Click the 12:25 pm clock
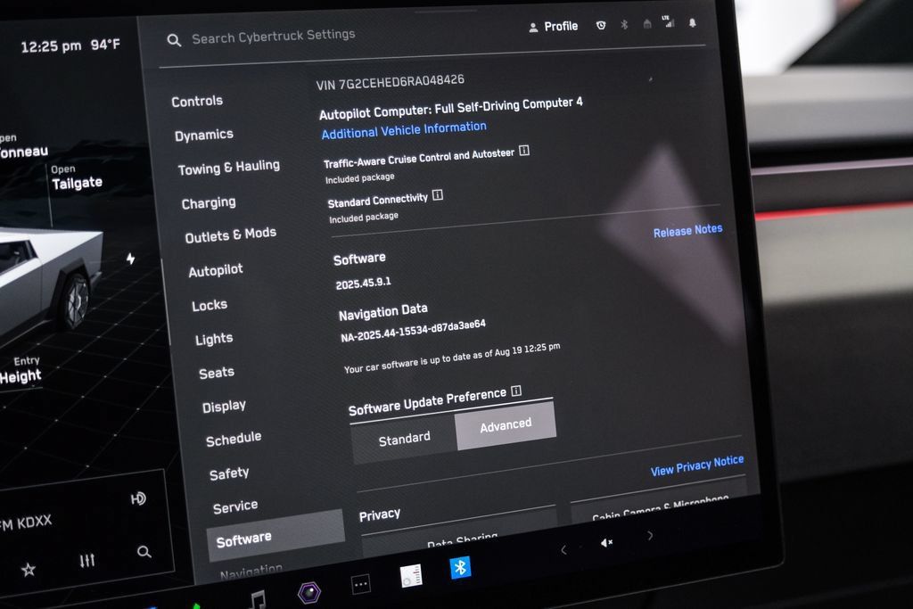Screen dimensions: 913x609 click(x=51, y=46)
